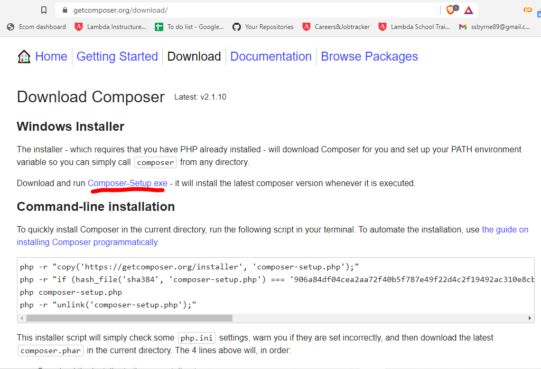Click the code block's right scroll arrow
The height and width of the screenshot is (369, 541).
click(529, 318)
